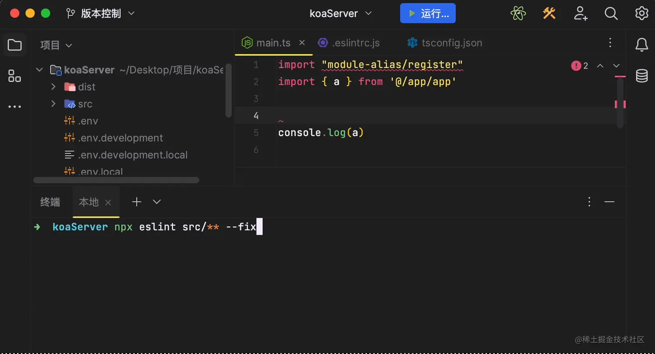
Task: Jump to next error via down chevron
Action: click(617, 65)
